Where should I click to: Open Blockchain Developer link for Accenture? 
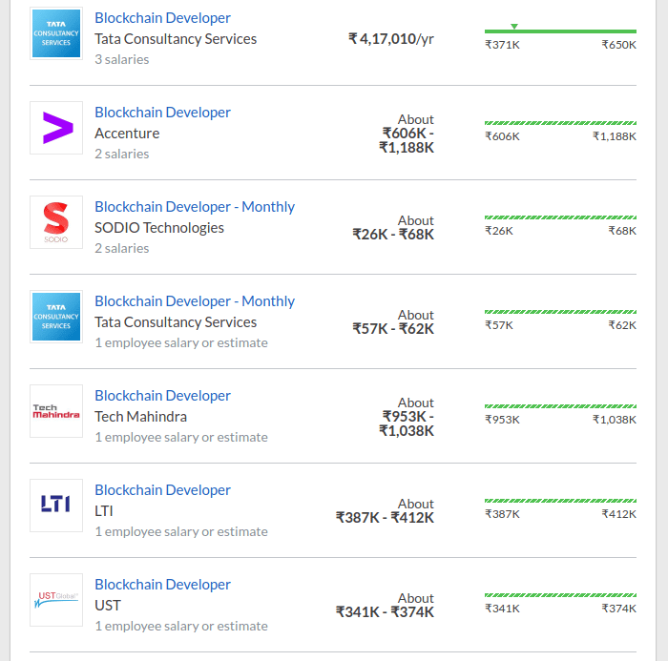click(x=162, y=113)
